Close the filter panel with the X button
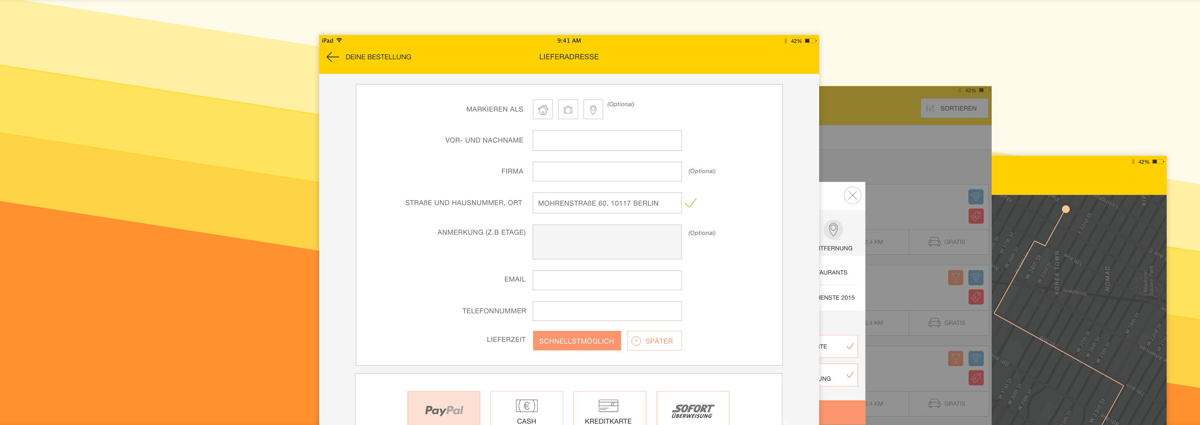The width and height of the screenshot is (1200, 425). 852,195
